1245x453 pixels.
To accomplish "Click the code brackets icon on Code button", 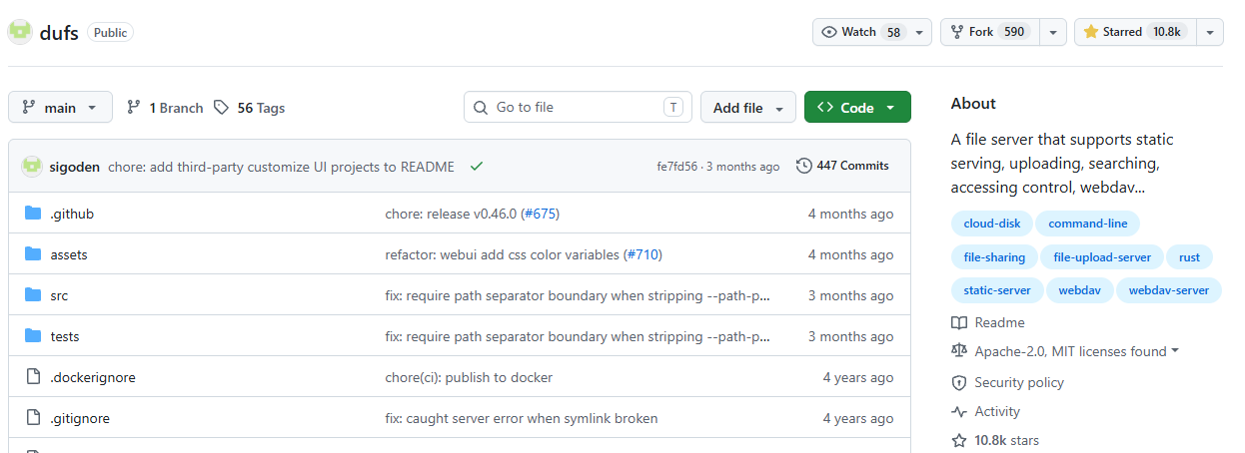I will coord(825,107).
